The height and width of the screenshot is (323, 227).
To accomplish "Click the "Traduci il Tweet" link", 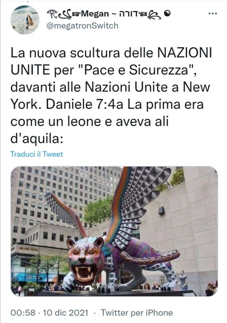I will pos(37,154).
